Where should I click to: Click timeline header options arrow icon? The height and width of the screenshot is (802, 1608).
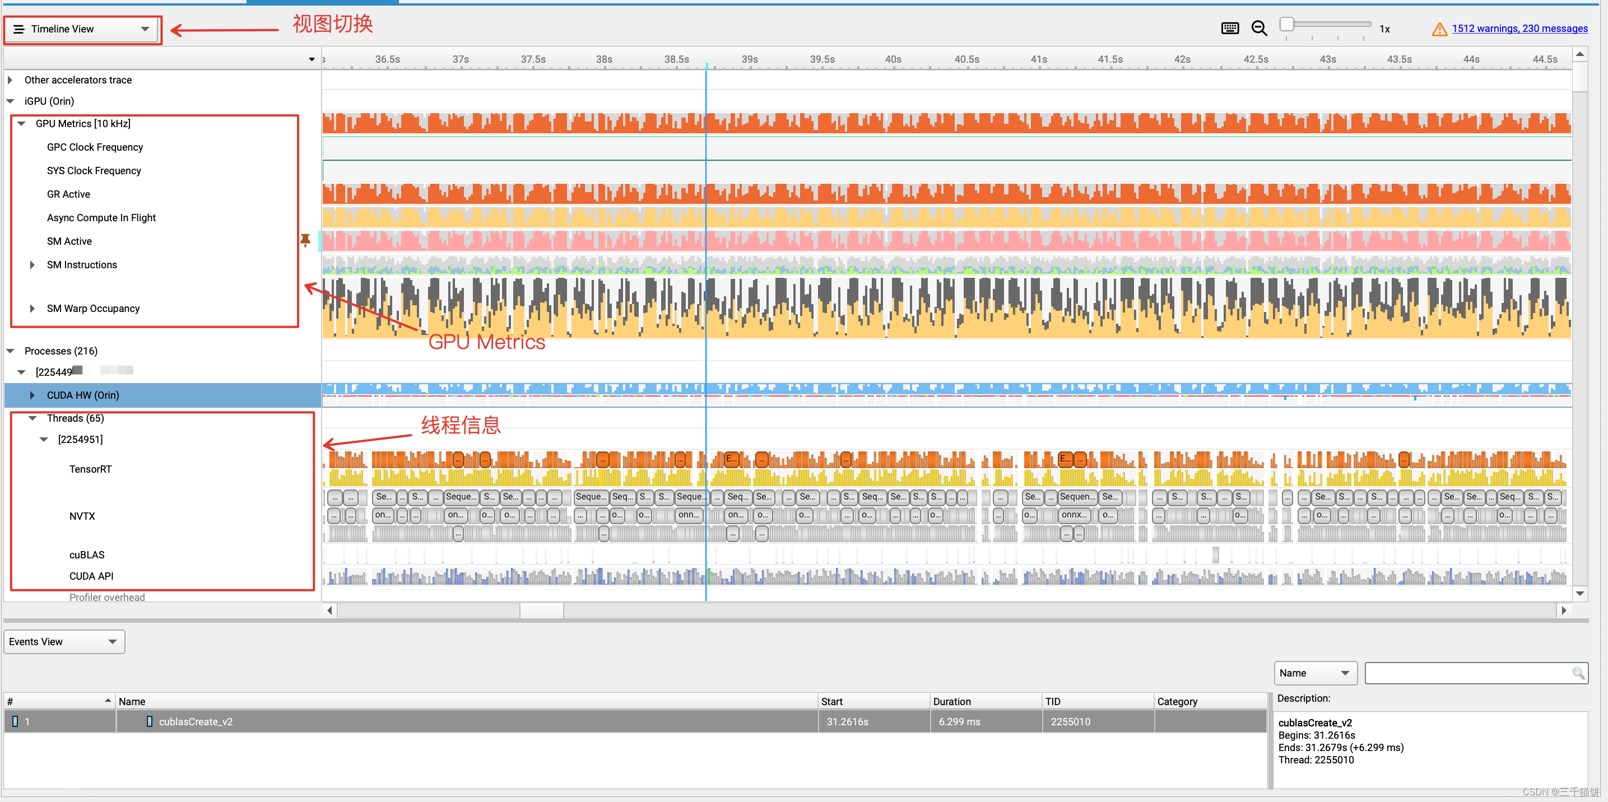[x=312, y=59]
